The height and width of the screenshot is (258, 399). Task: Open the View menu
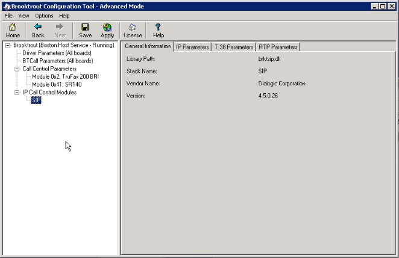pos(24,16)
